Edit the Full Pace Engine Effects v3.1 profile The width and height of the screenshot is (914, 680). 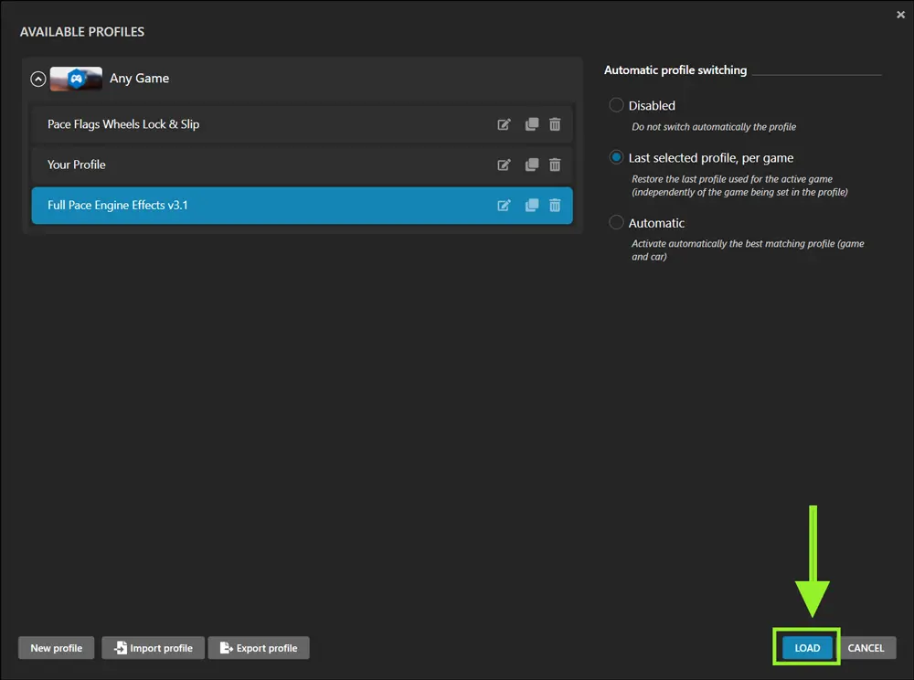tap(504, 206)
